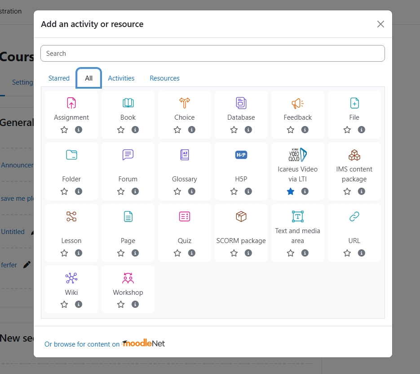The height and width of the screenshot is (374, 420).
Task: Select the Assignment activity icon
Action: 71,103
